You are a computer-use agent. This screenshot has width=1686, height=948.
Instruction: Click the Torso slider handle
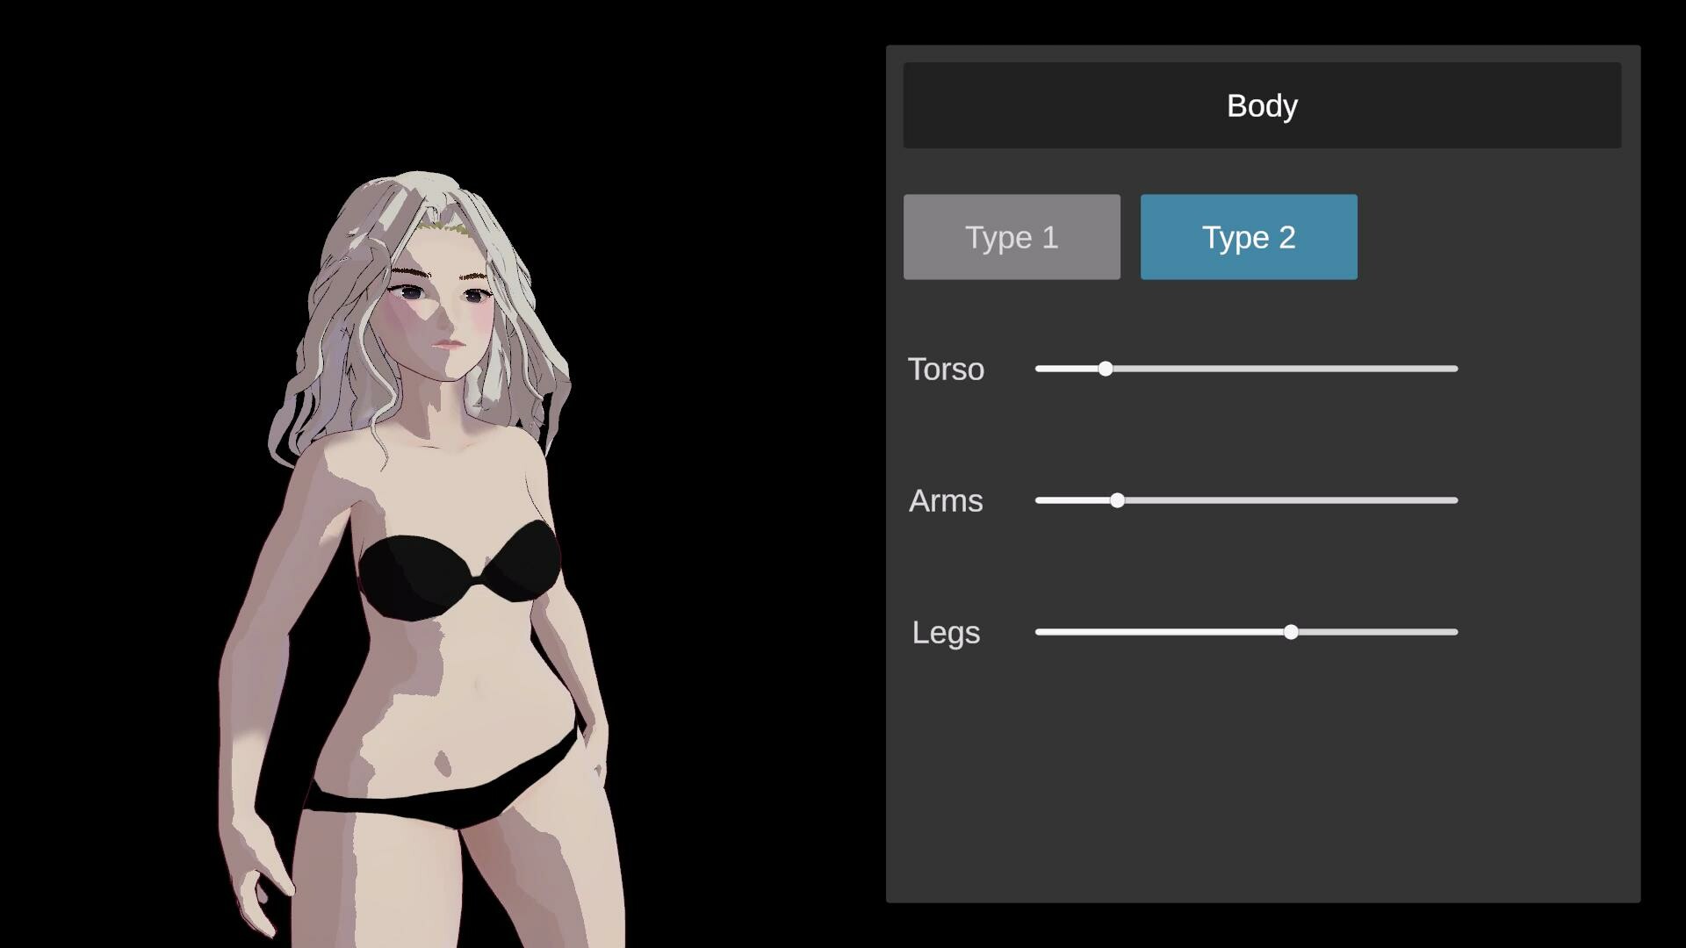point(1106,369)
